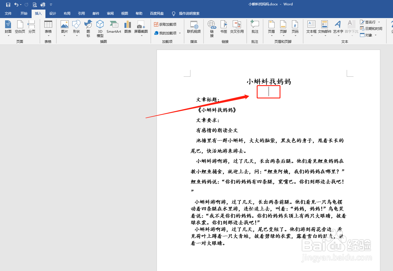Switch to the 引用 tab
This screenshot has width=393, height=271.
[82, 14]
